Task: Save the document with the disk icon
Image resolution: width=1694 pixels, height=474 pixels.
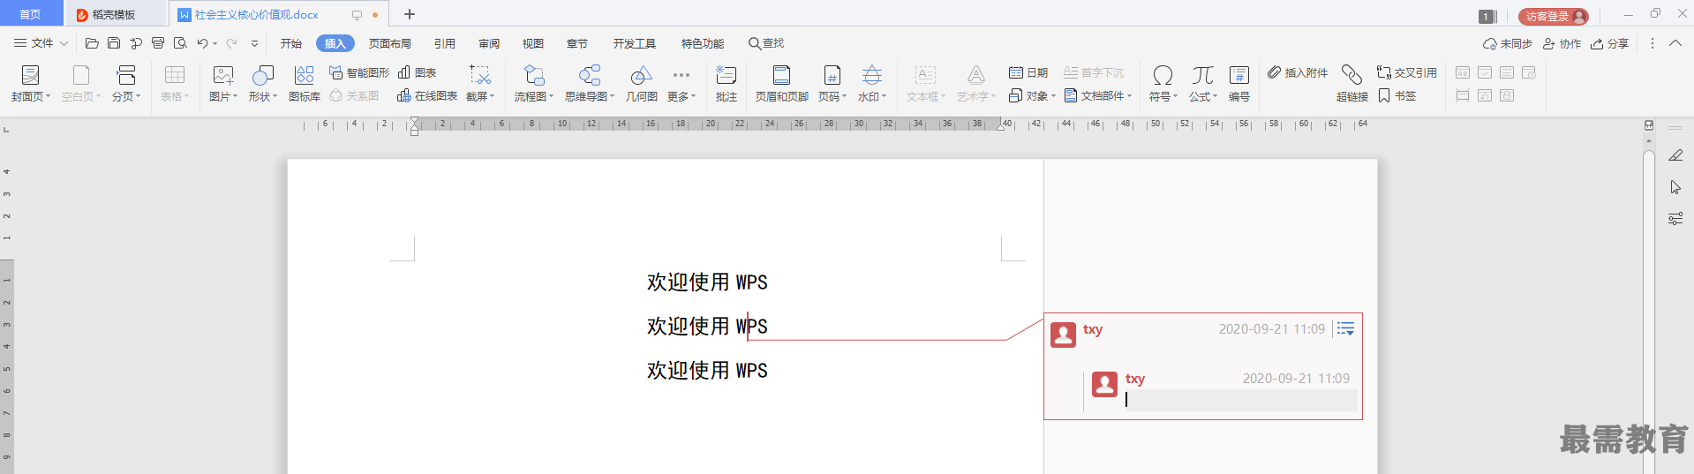Action: pos(114,43)
